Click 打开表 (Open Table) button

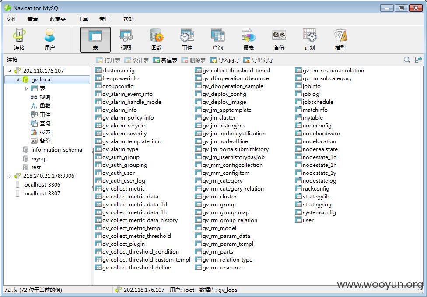(x=108, y=60)
